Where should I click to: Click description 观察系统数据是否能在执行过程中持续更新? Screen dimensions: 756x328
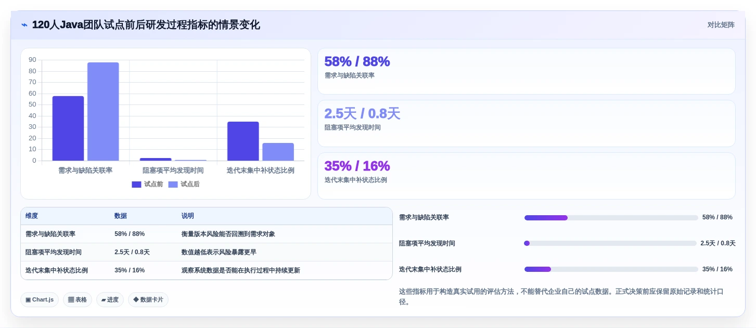(x=241, y=270)
